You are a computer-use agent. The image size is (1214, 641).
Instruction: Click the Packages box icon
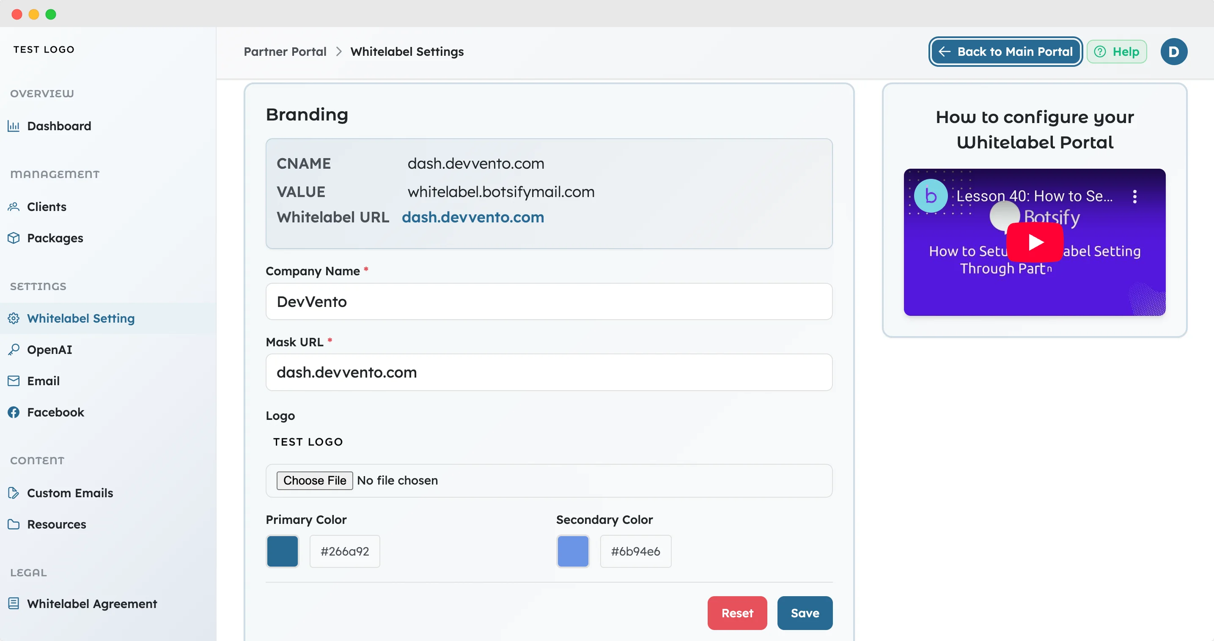pyautogui.click(x=14, y=238)
